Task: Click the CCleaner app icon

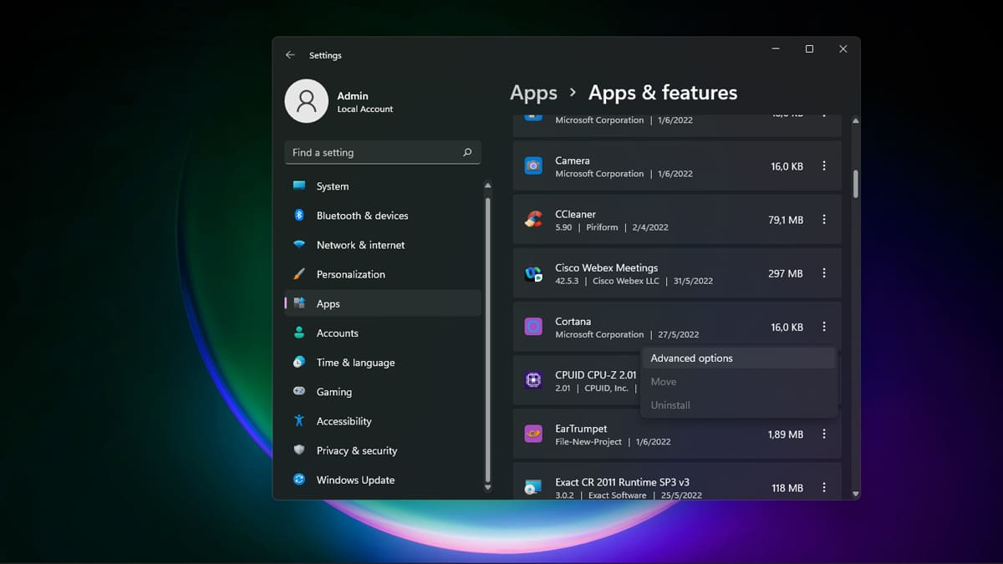Action: pyautogui.click(x=533, y=219)
